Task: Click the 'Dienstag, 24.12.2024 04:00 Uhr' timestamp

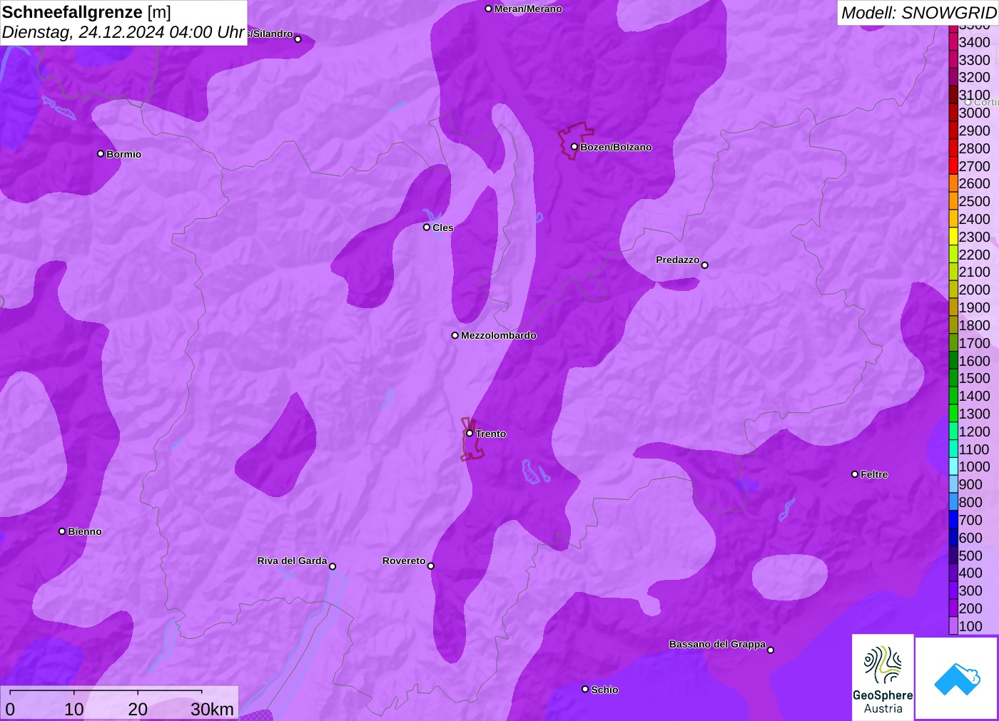Action: pos(123,32)
